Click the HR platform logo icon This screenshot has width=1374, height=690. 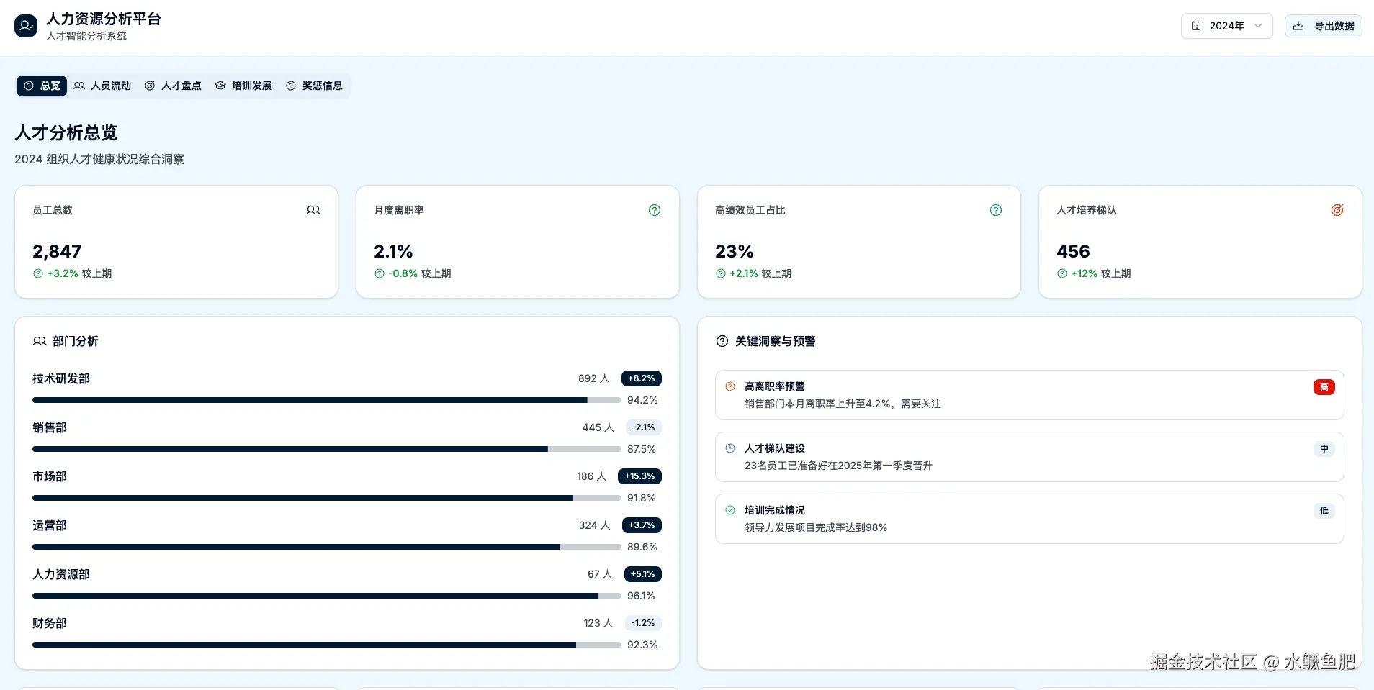tap(26, 26)
